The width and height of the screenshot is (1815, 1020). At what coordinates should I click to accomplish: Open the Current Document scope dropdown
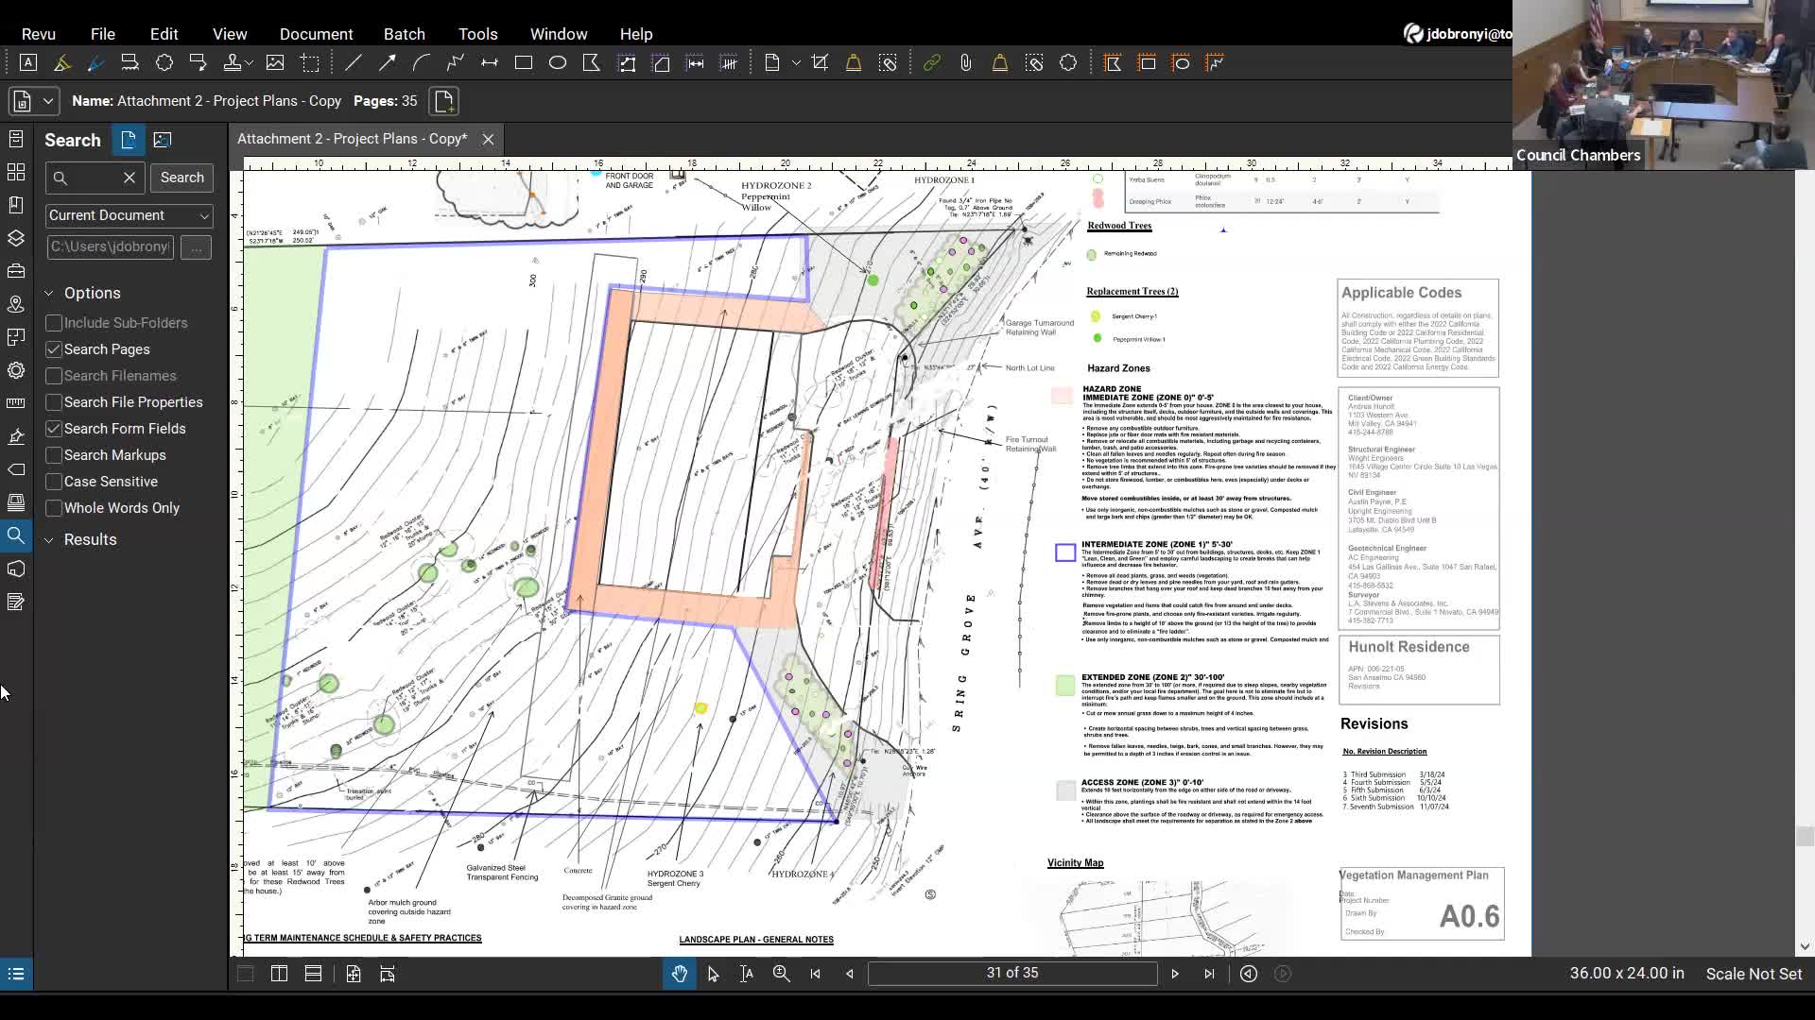pos(129,215)
